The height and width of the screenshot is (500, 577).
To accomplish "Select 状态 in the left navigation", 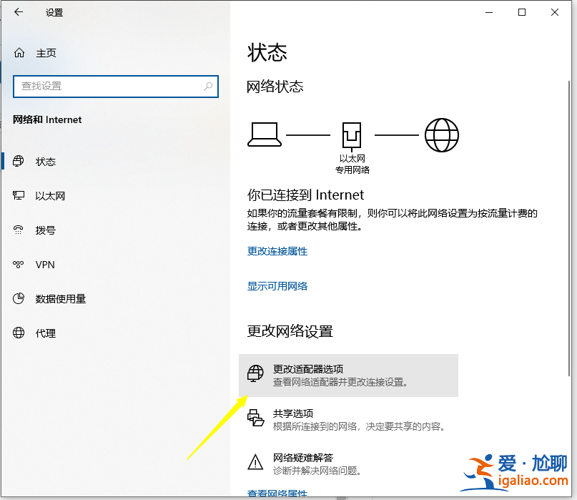I will click(45, 161).
